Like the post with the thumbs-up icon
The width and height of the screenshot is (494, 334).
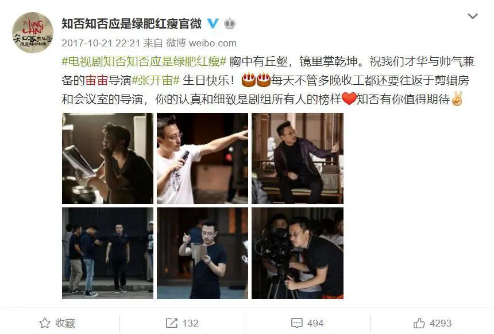pyautogui.click(x=419, y=323)
